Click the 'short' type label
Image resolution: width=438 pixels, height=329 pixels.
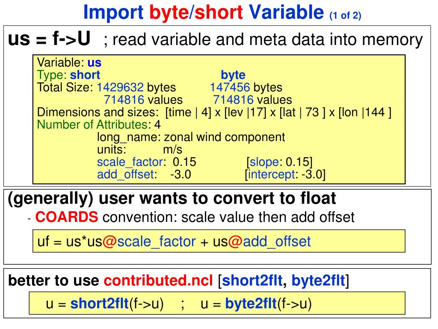[x=85, y=75]
